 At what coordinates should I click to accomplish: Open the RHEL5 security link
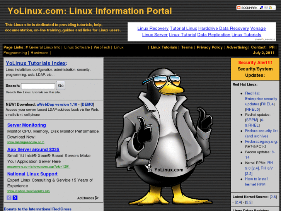click(x=252, y=109)
